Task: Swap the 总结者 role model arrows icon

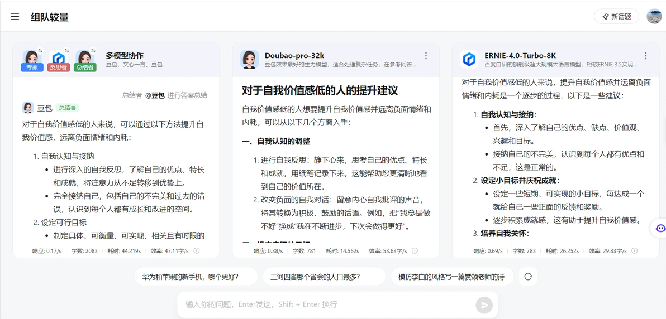Action: point(93,50)
